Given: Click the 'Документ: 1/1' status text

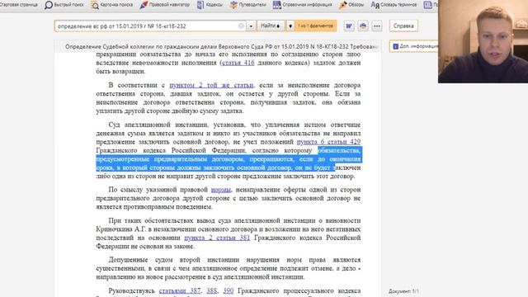Looking at the screenshot, I should click(x=403, y=291).
